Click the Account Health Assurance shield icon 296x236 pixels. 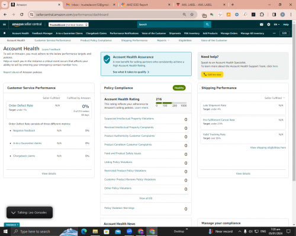pyautogui.click(x=107, y=59)
